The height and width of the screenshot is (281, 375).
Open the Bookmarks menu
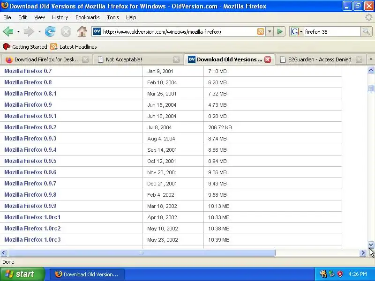point(88,17)
